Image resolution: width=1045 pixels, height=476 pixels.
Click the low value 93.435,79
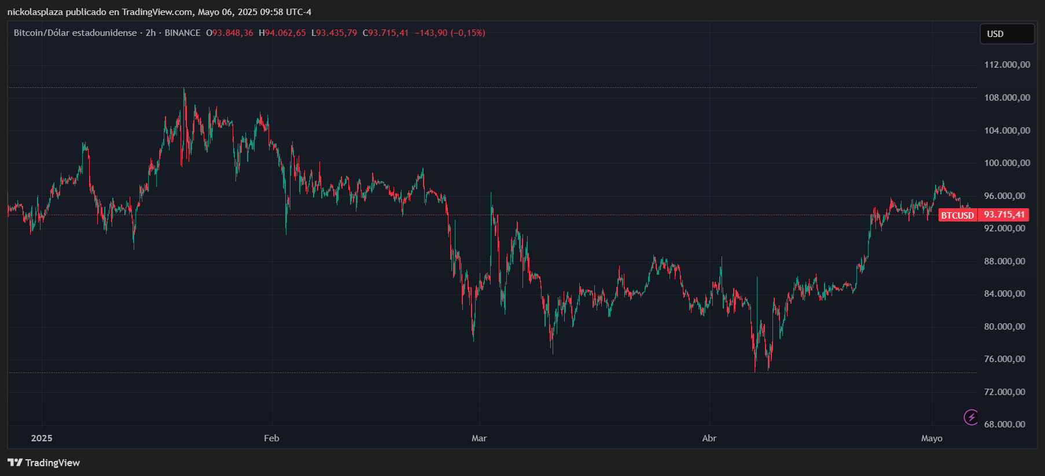point(337,33)
